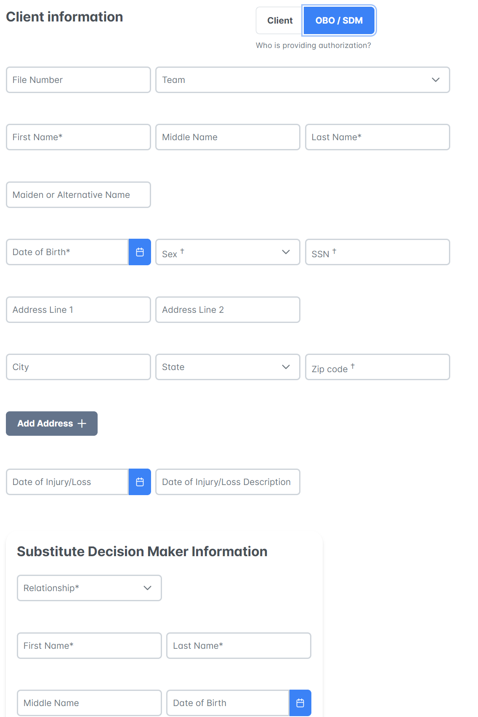Focus the File Number field

pos(78,80)
